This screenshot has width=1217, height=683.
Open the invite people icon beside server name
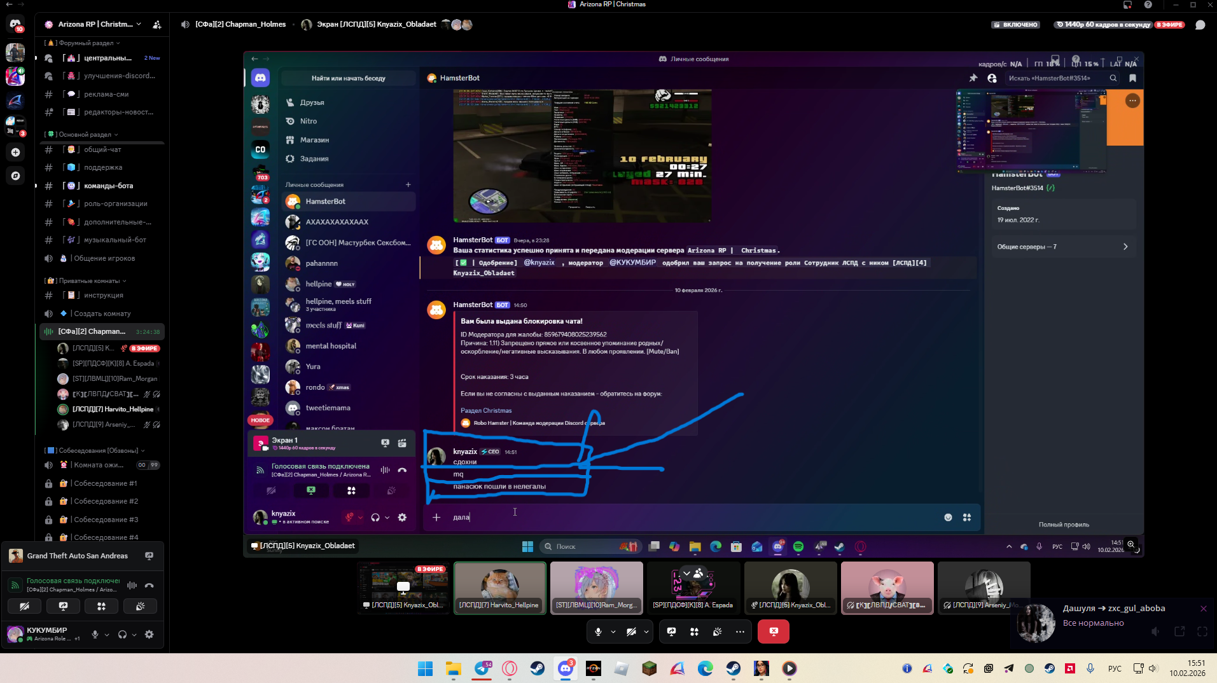[x=157, y=25]
